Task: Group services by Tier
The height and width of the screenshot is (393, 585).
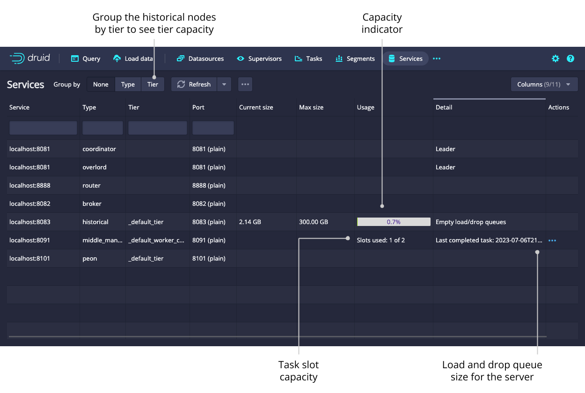Action: point(153,85)
